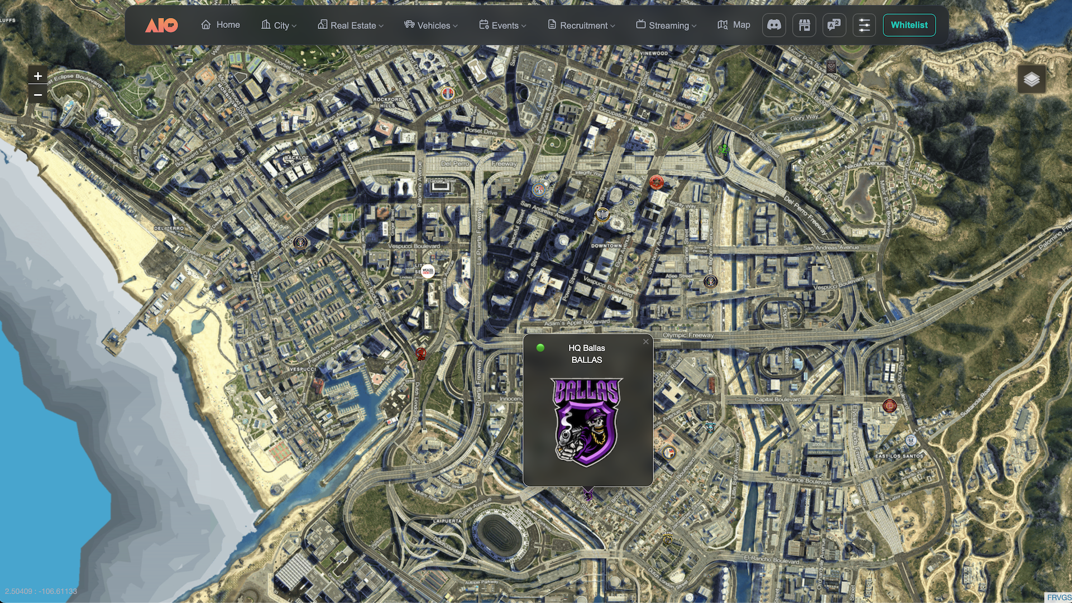The image size is (1072, 603).
Task: Click the green figure map marker
Action: pos(724,149)
